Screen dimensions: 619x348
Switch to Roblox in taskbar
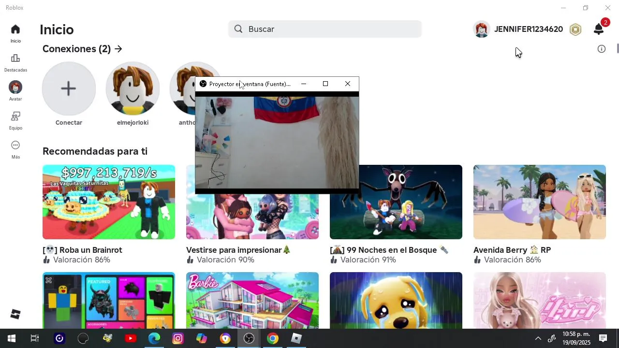point(296,338)
